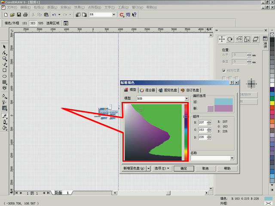Select the Rectangle tool

4,70
